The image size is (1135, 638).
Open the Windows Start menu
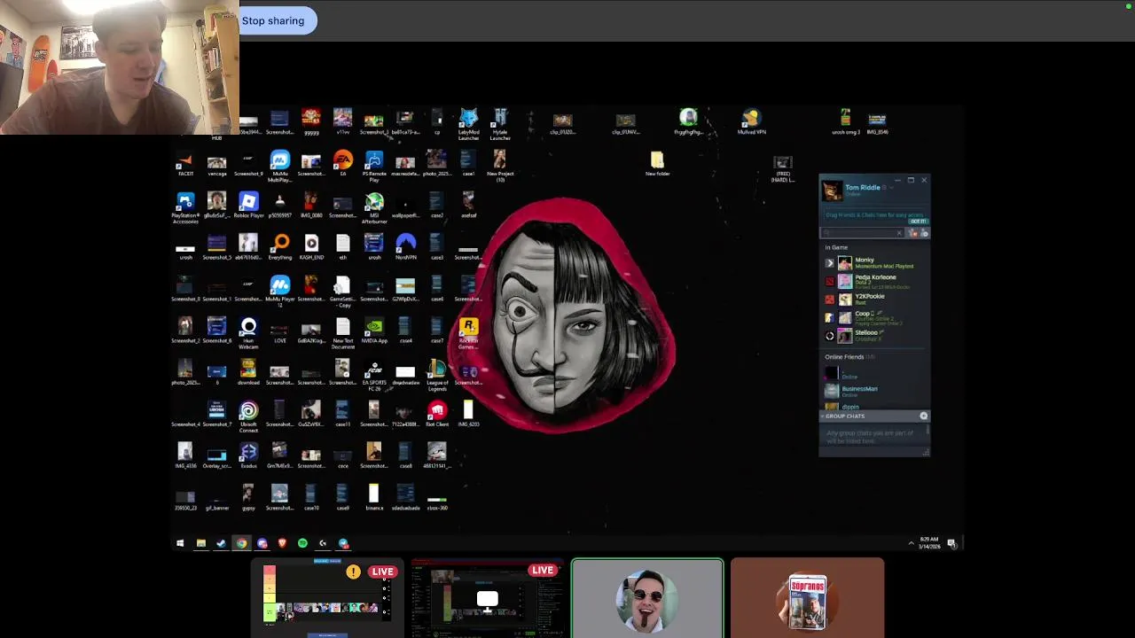180,543
